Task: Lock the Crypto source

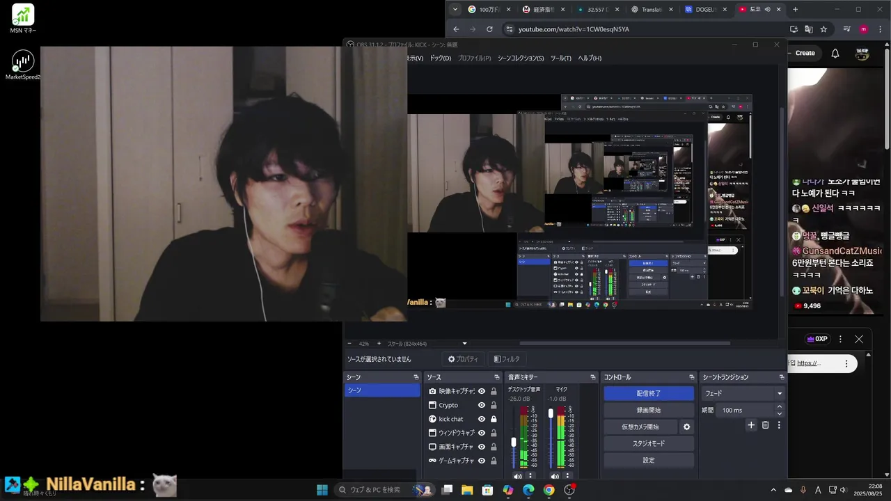Action: [494, 405]
